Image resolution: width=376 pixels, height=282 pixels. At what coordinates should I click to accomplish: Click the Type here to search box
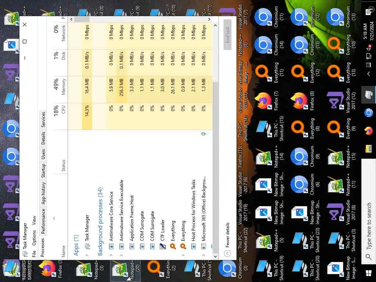[369, 211]
